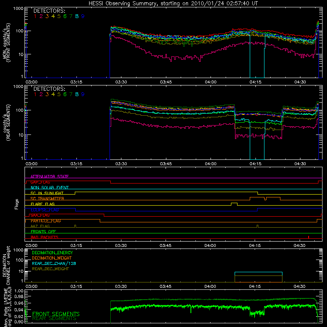Click the NON_SOLAR_EVENT flag label
Screen dimensions: 327x327
[x=49, y=188]
